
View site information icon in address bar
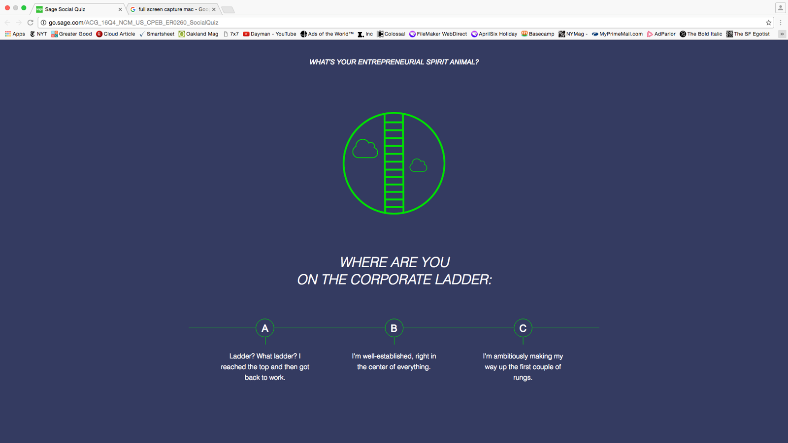pyautogui.click(x=43, y=23)
